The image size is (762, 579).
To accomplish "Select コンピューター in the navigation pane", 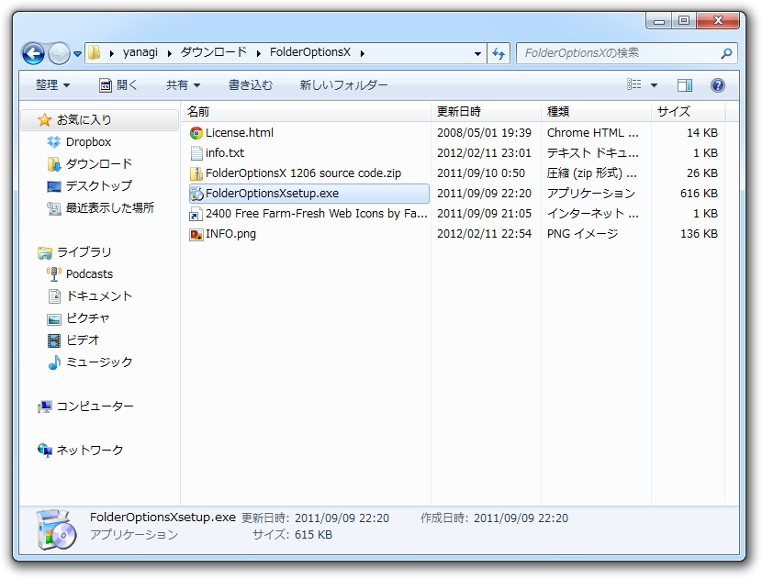I will point(95,406).
